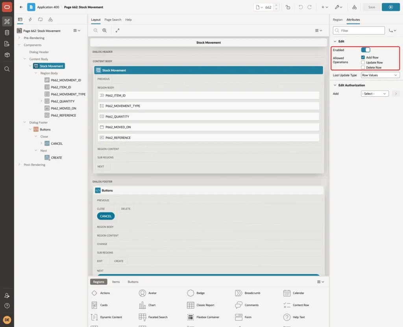Image resolution: width=403 pixels, height=327 pixels.
Task: Open the Gallery cube icon
Action: [7, 55]
